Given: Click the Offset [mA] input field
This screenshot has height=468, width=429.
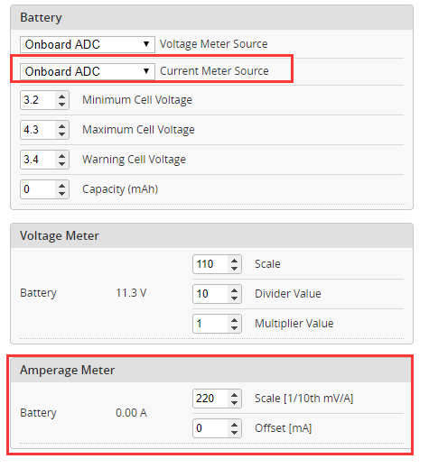Looking at the screenshot, I should pos(210,428).
